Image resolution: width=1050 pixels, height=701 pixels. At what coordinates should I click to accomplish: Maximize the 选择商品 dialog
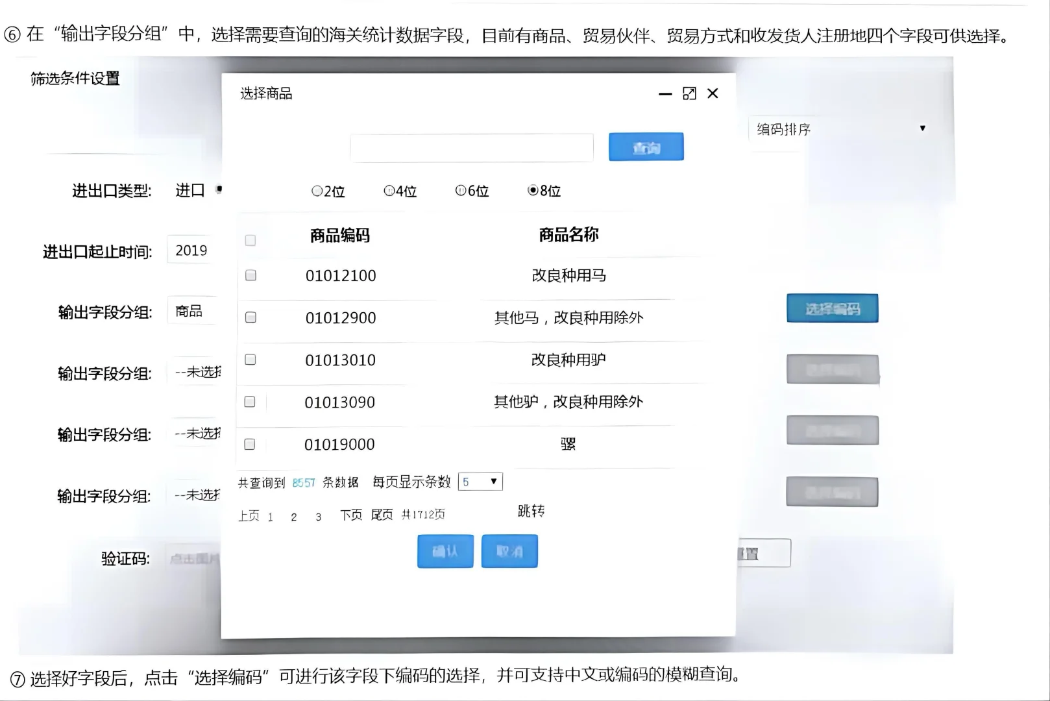[689, 93]
